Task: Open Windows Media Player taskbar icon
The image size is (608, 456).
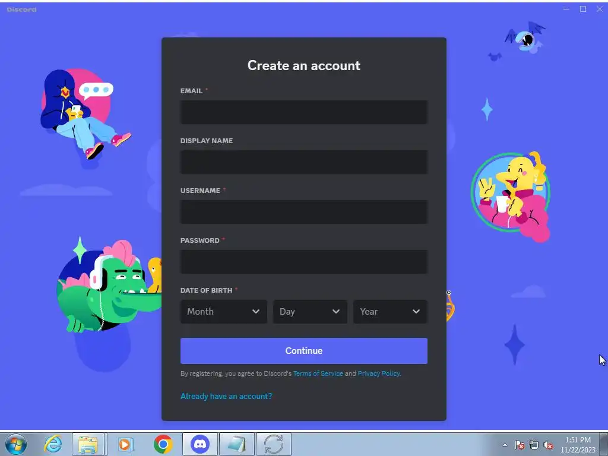Action: (x=125, y=444)
